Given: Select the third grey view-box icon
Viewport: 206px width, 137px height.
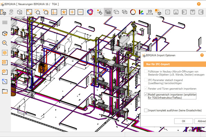Looking at the screenshot, I should click(184, 12).
